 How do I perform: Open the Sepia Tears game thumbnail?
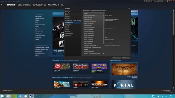pos(81,66)
